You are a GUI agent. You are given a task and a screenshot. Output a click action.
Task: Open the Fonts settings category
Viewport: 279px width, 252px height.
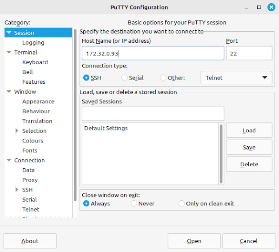click(x=30, y=150)
